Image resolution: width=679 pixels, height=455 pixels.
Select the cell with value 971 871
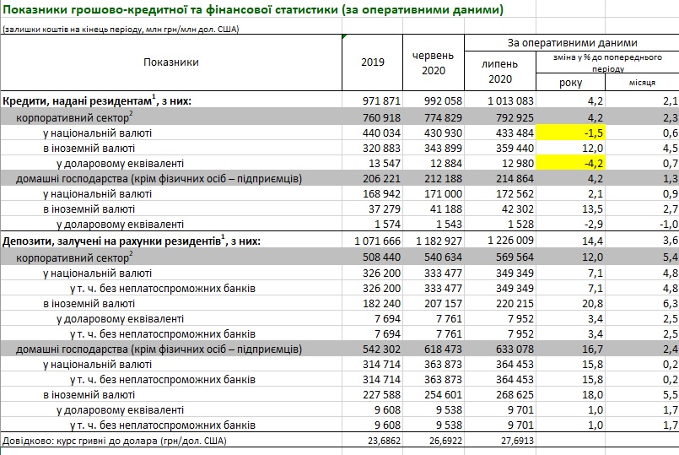pyautogui.click(x=372, y=101)
